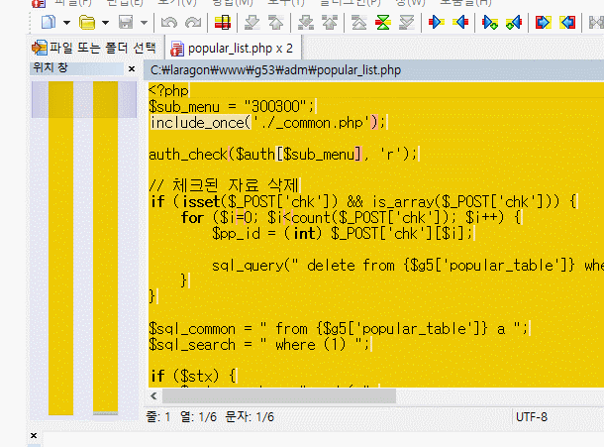Go to the next conflict
This screenshot has height=447, width=604.
(x=306, y=23)
